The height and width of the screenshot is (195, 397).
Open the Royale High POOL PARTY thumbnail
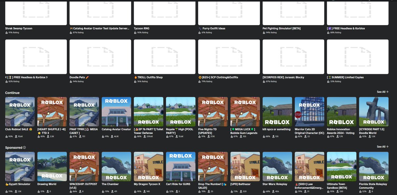click(x=181, y=112)
